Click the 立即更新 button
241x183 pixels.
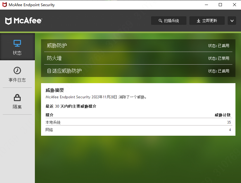pyautogui.click(x=207, y=21)
